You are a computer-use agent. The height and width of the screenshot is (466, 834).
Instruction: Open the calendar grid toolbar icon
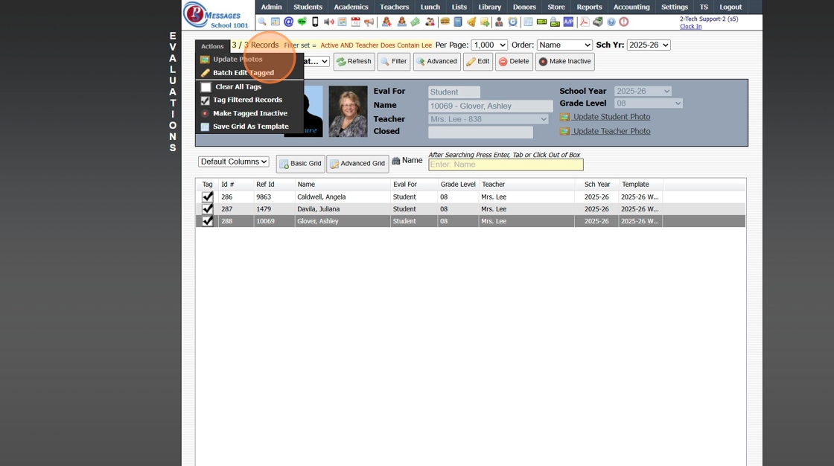(x=276, y=22)
